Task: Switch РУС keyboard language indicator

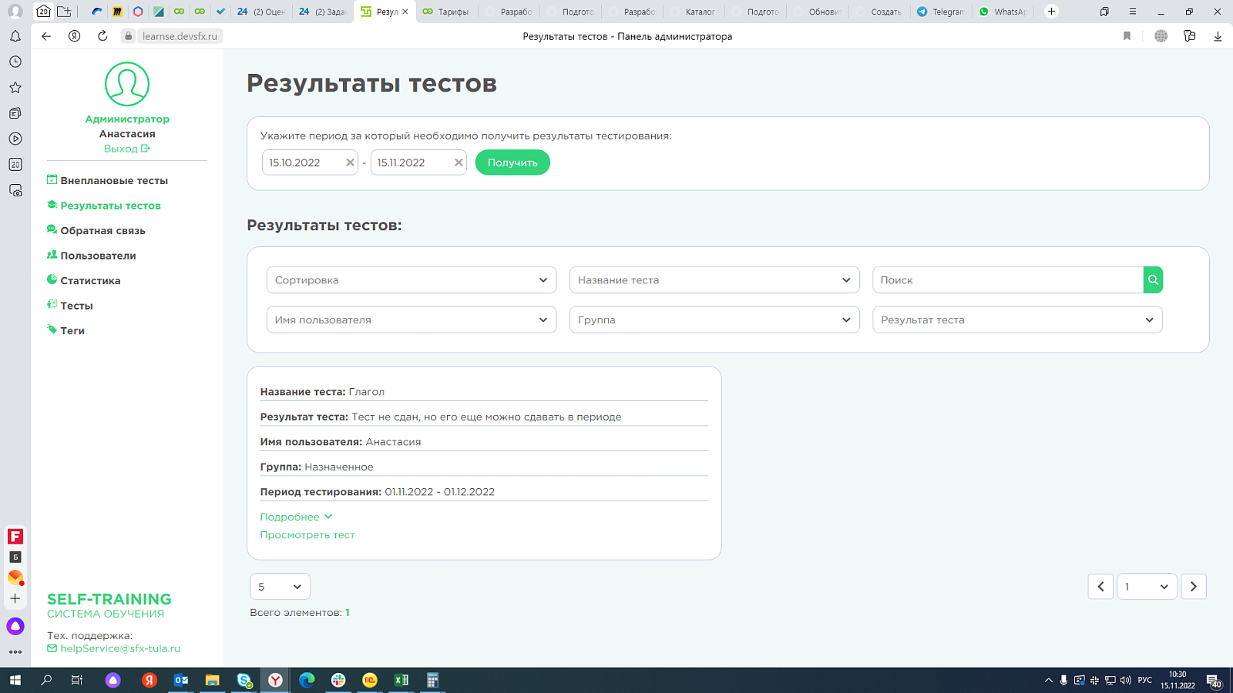Action: tap(1145, 680)
